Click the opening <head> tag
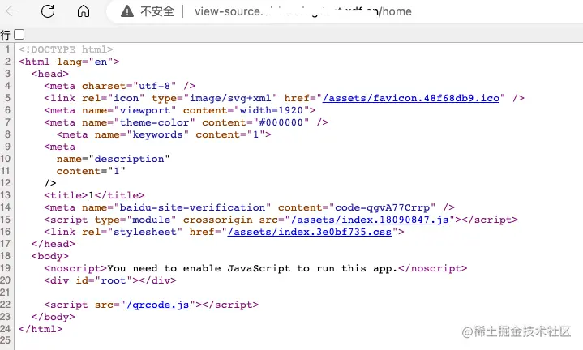The image size is (583, 350). [50, 74]
